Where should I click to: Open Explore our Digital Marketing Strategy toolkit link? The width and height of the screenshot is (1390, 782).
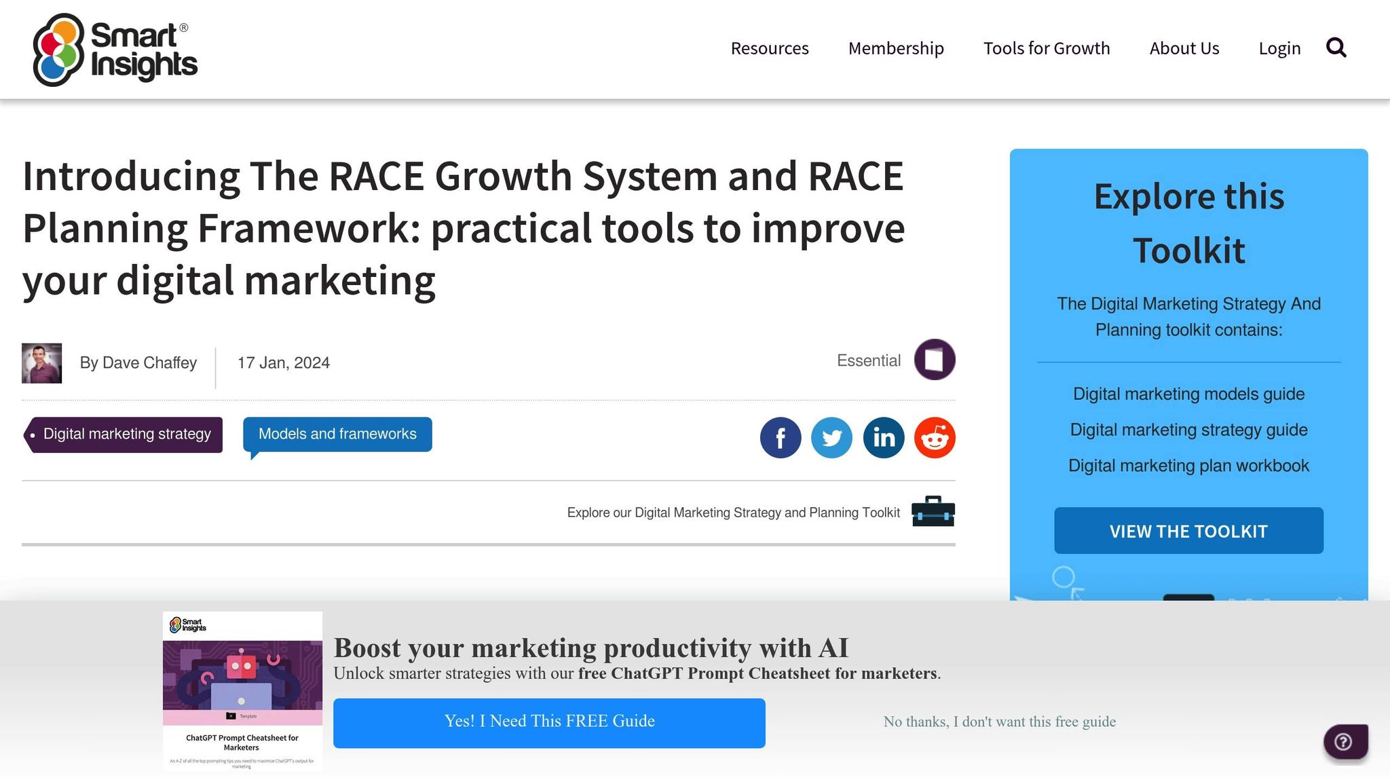[x=733, y=513]
